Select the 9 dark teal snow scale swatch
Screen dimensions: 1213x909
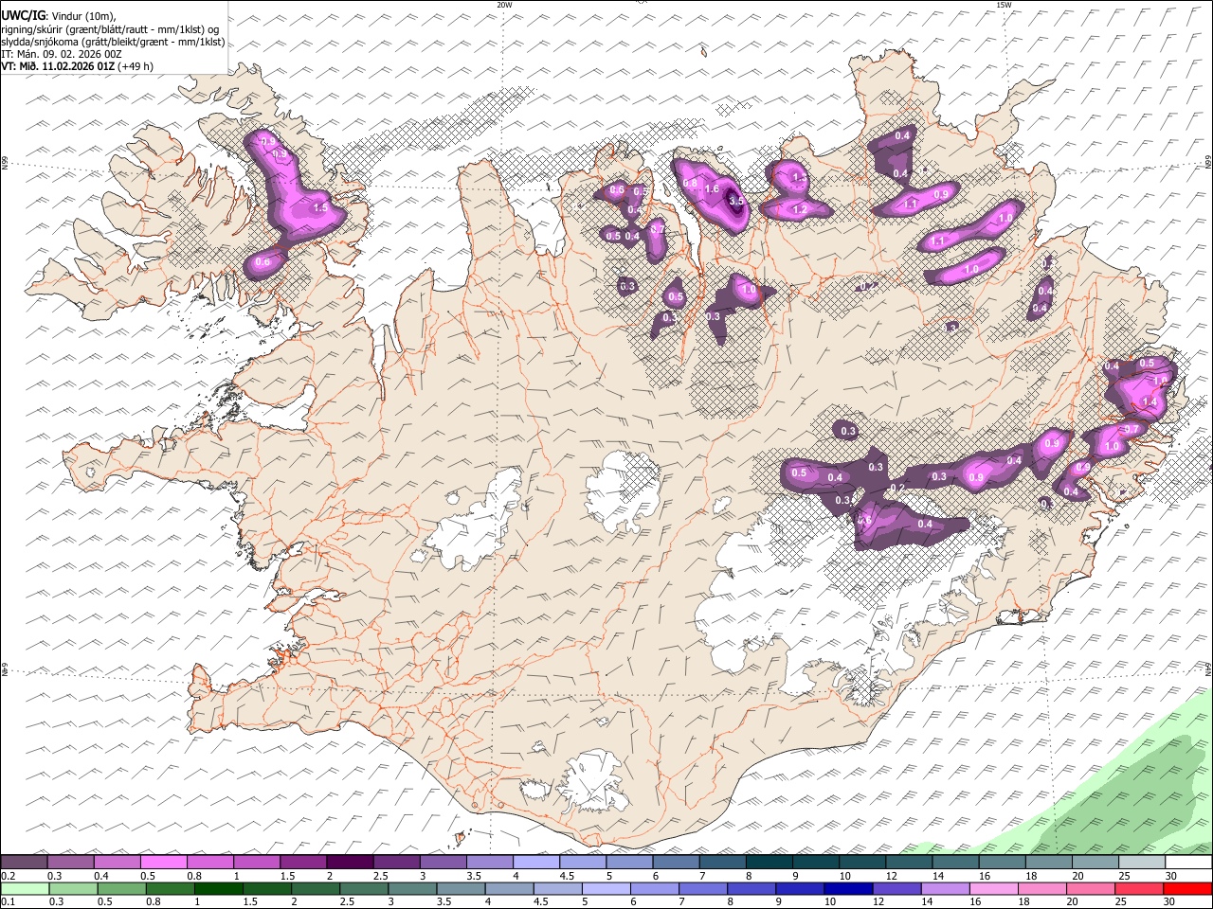(x=816, y=862)
